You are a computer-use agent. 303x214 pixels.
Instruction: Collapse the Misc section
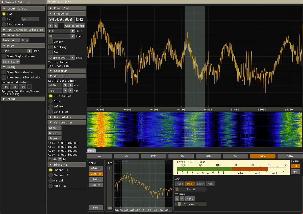click(23, 46)
